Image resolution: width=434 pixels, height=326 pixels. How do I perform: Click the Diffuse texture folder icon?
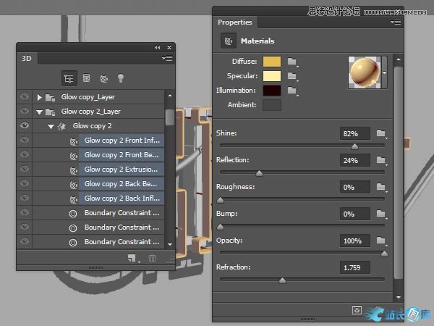pos(292,62)
